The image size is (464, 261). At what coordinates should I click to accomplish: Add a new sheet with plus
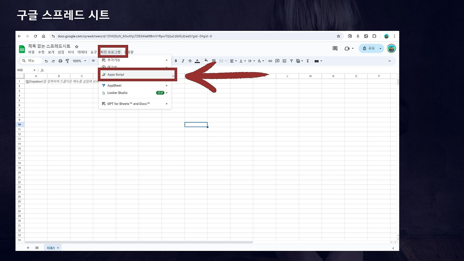(28, 248)
